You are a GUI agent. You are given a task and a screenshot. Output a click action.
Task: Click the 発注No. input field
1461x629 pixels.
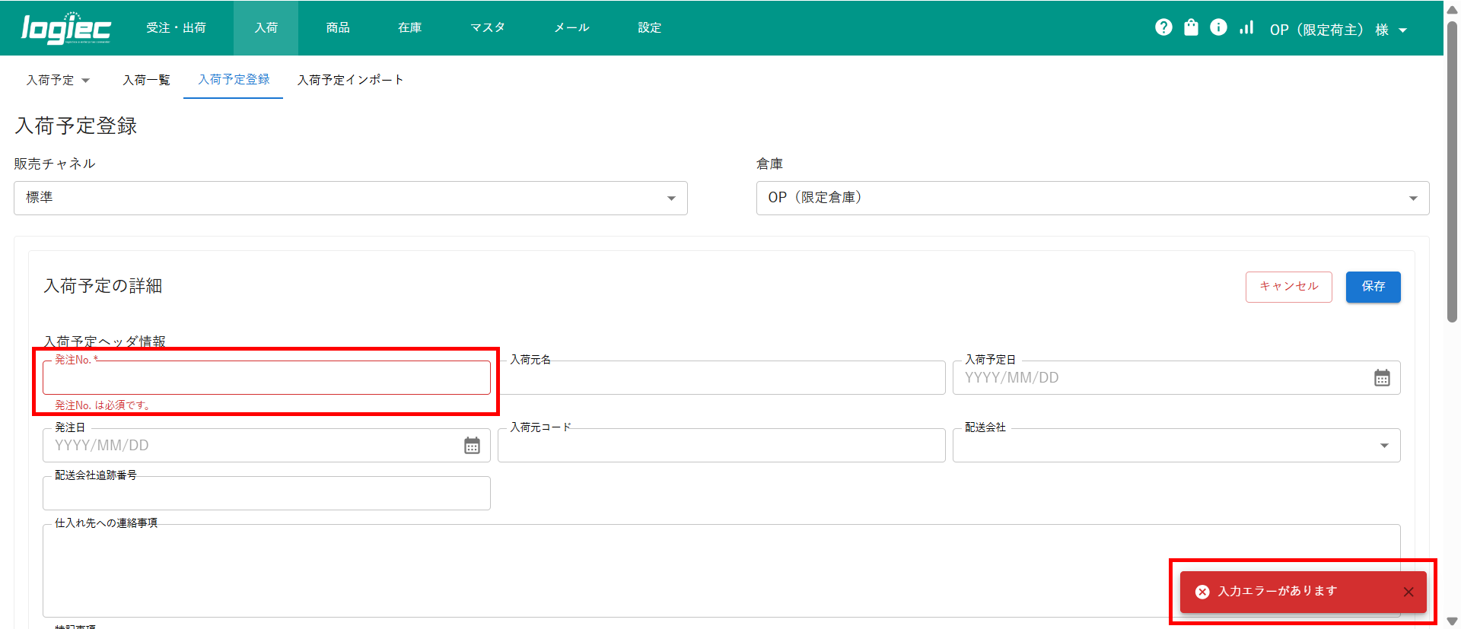click(x=266, y=378)
